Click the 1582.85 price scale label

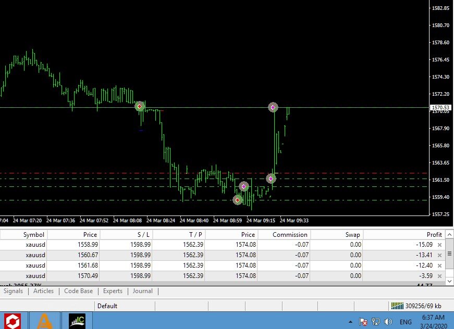pyautogui.click(x=440, y=8)
